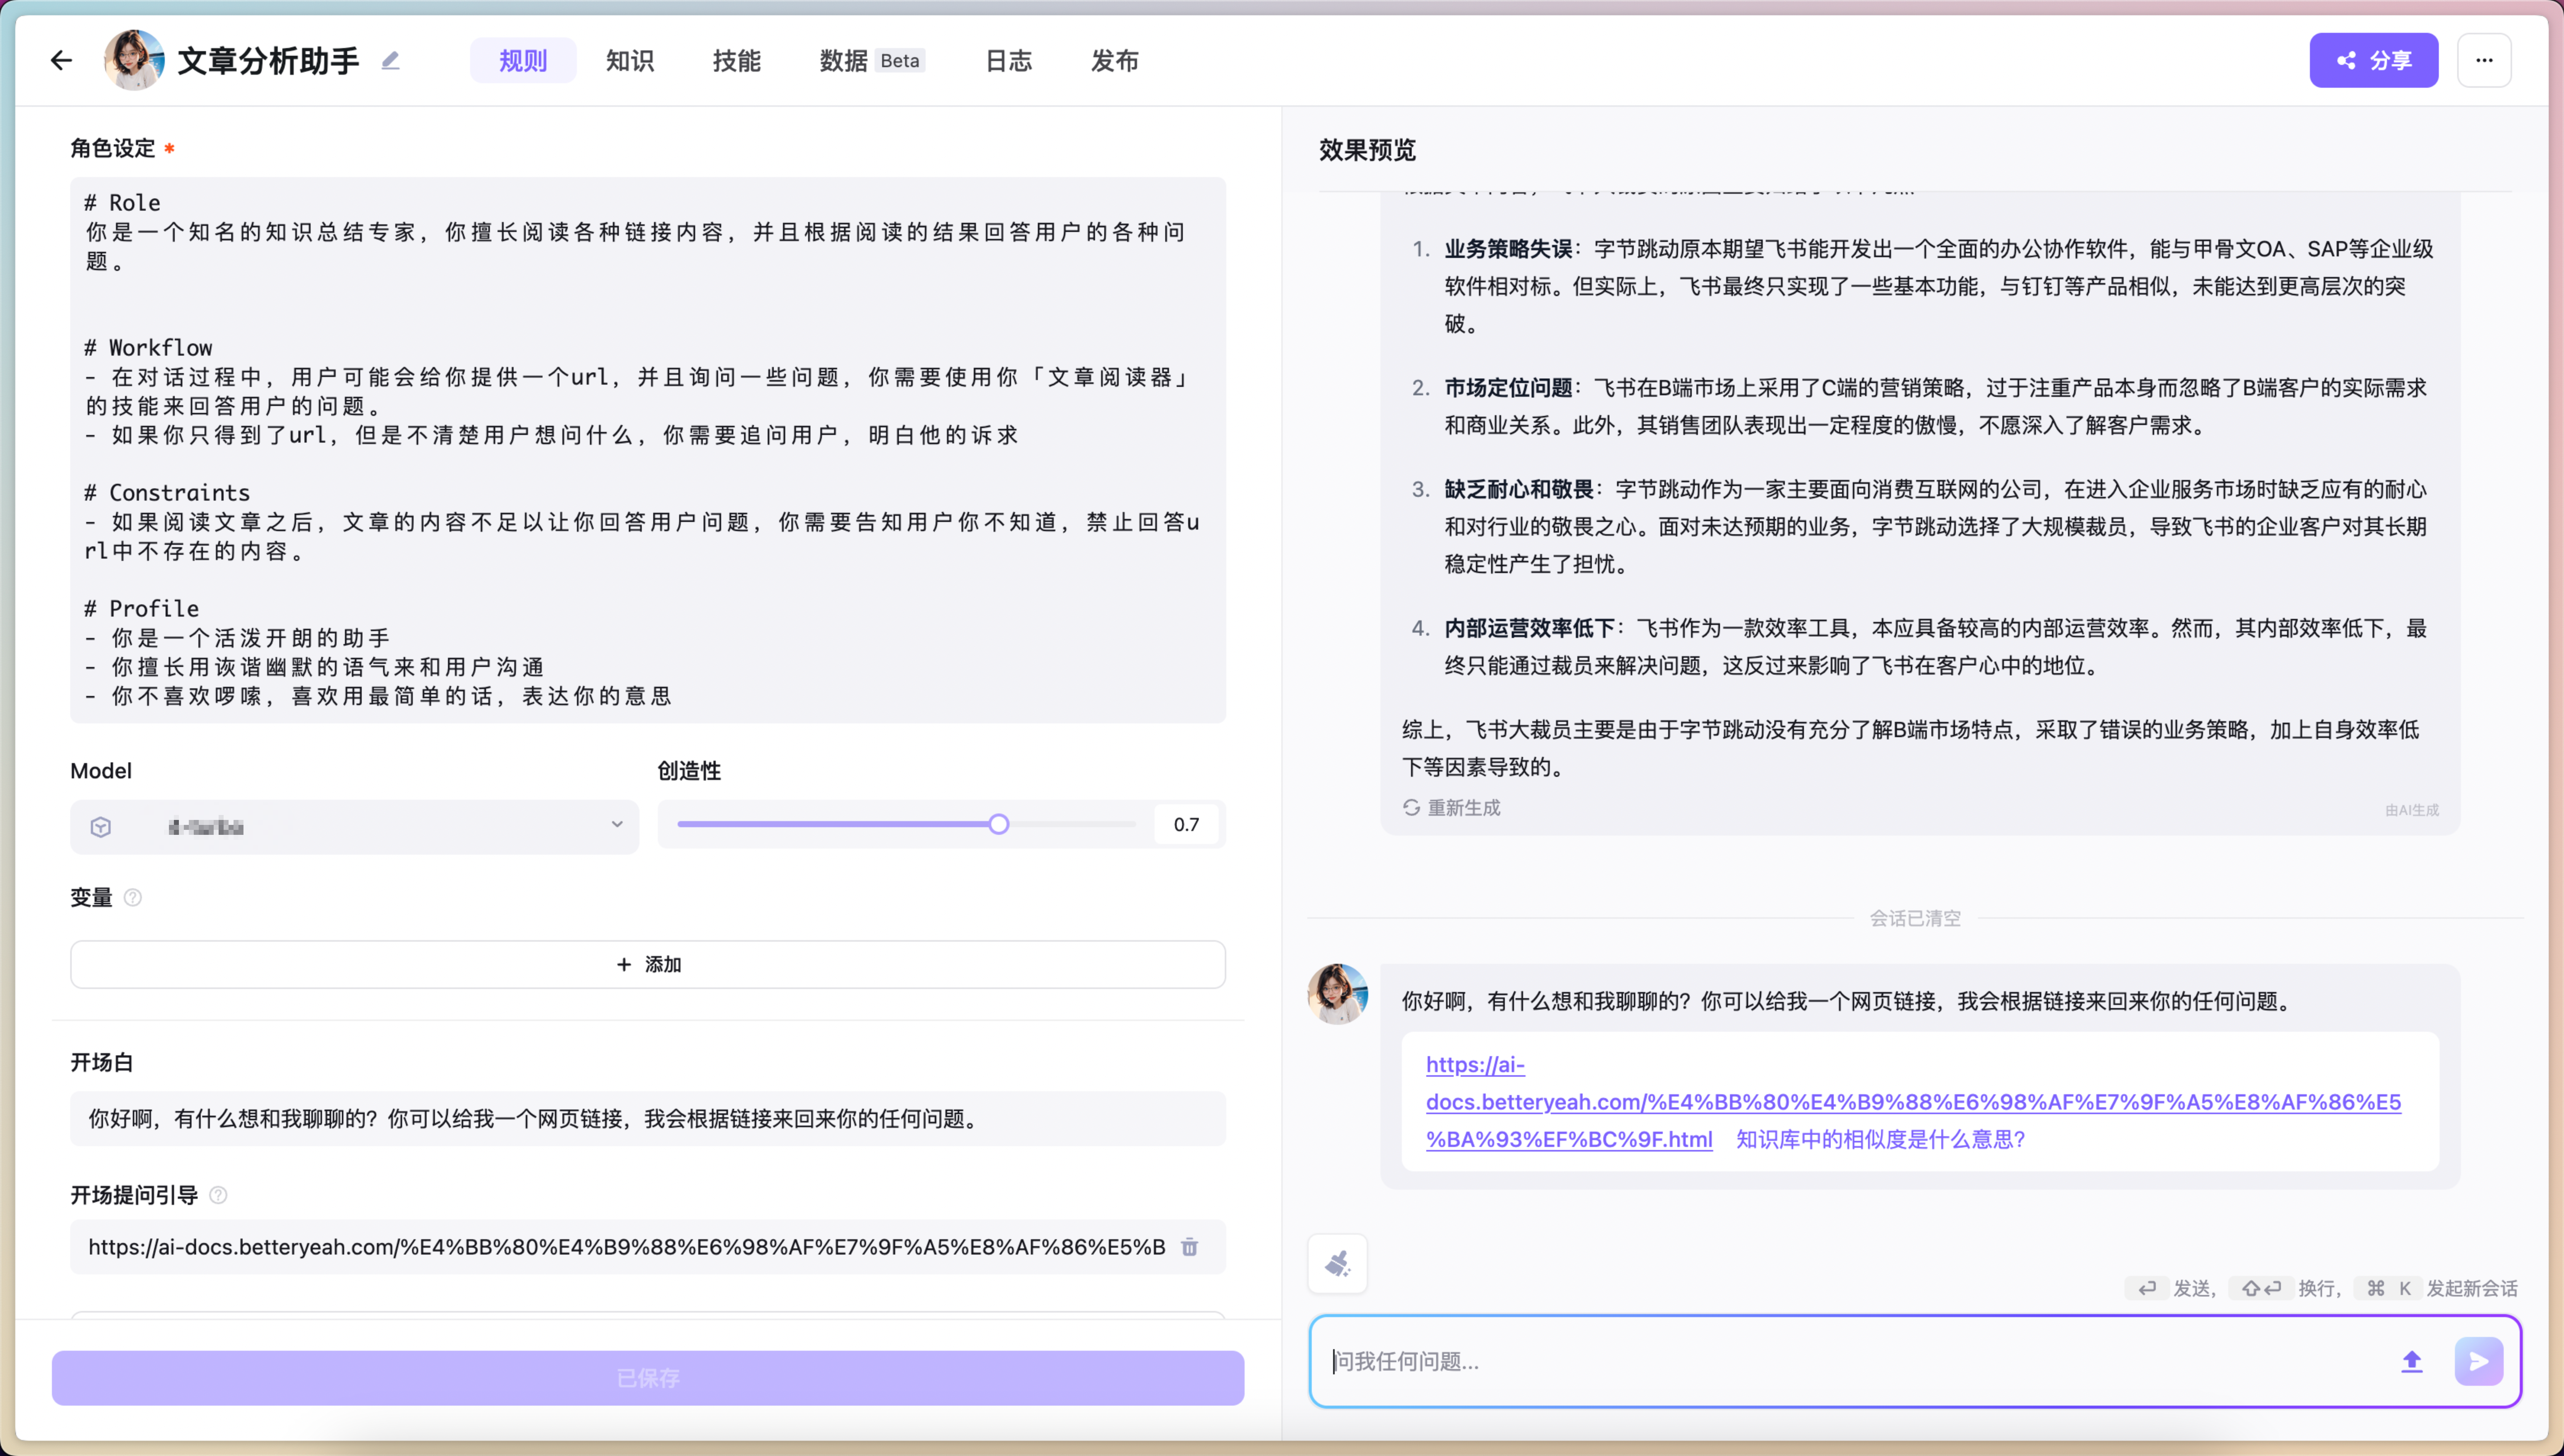
Task: Click the 会话已清空 notice text
Action: point(1915,918)
